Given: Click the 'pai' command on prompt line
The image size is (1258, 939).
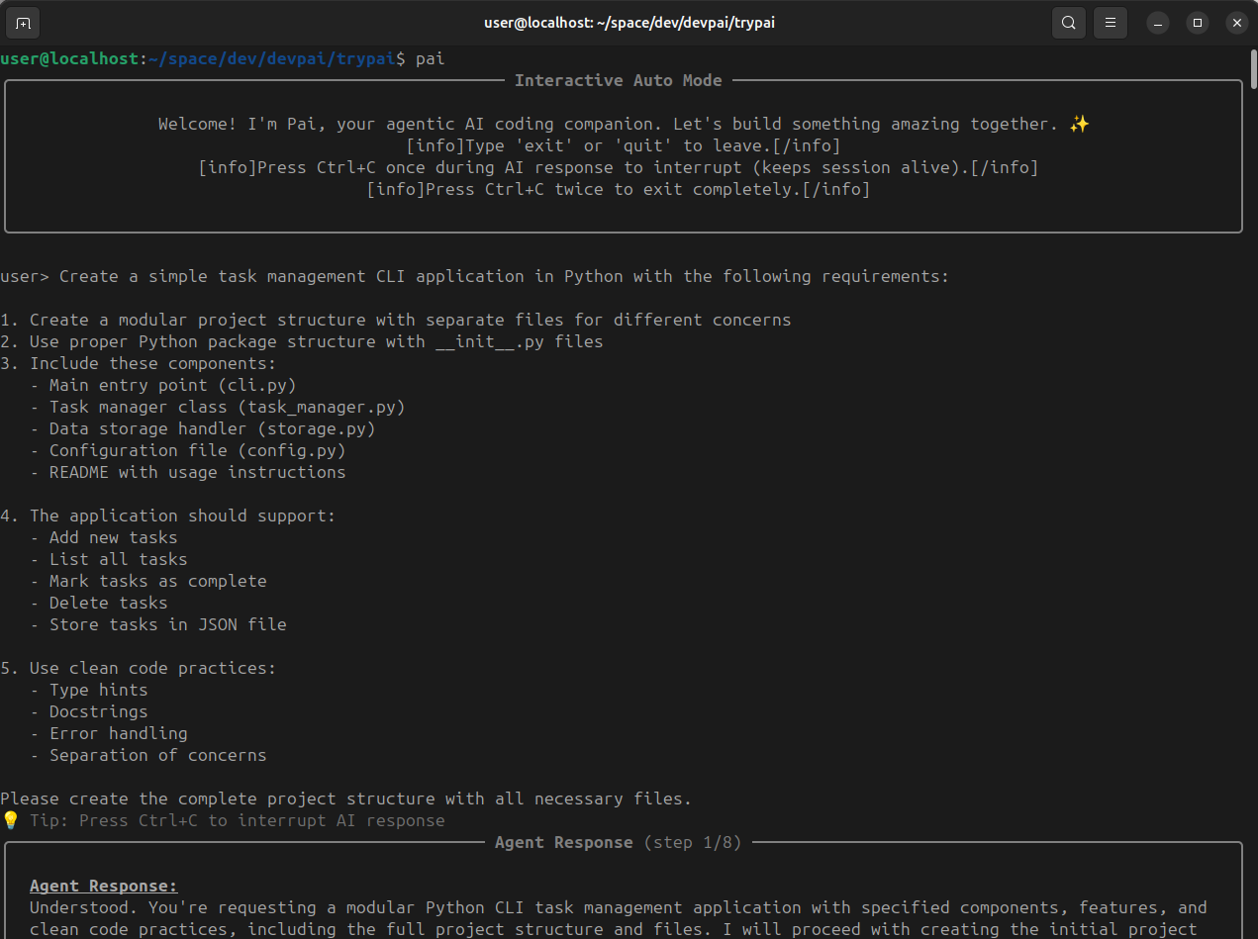Looking at the screenshot, I should 430,58.
